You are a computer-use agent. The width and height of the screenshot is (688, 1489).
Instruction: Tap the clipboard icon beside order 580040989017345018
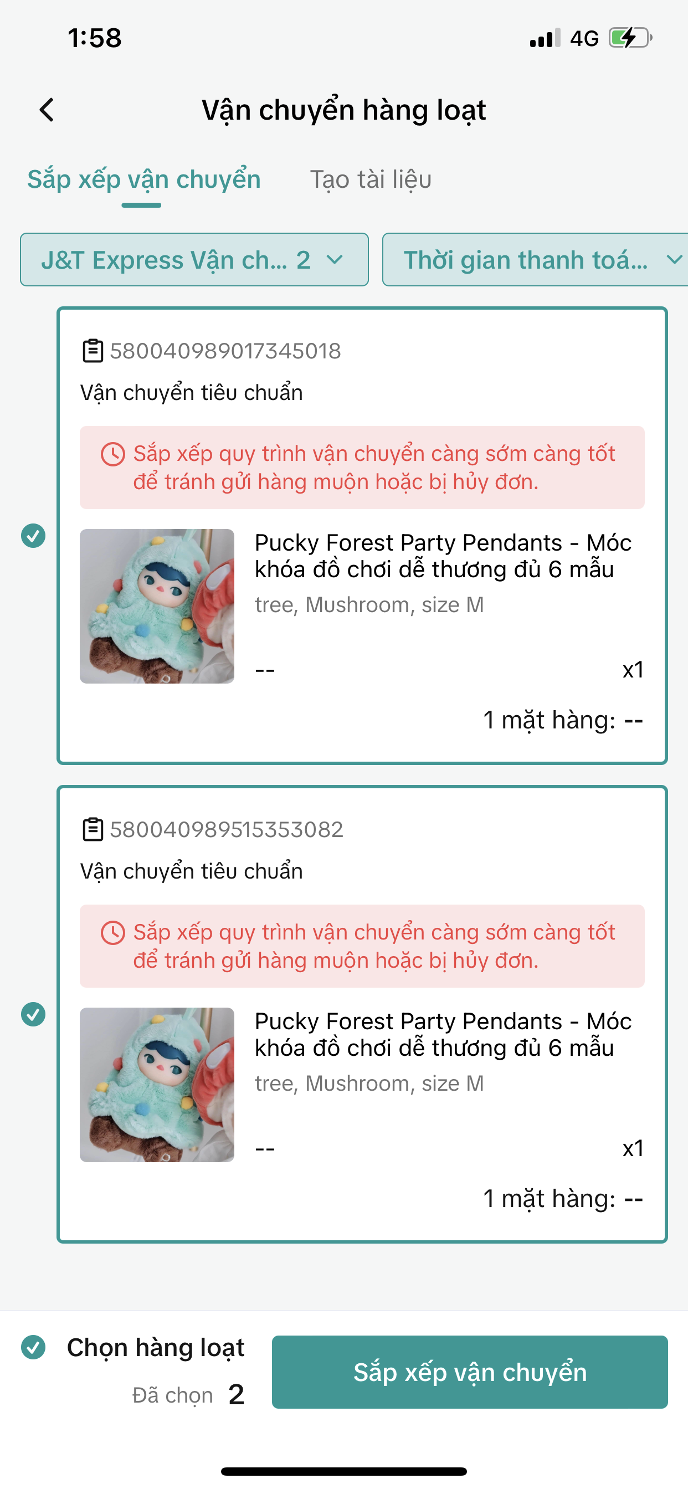93,351
